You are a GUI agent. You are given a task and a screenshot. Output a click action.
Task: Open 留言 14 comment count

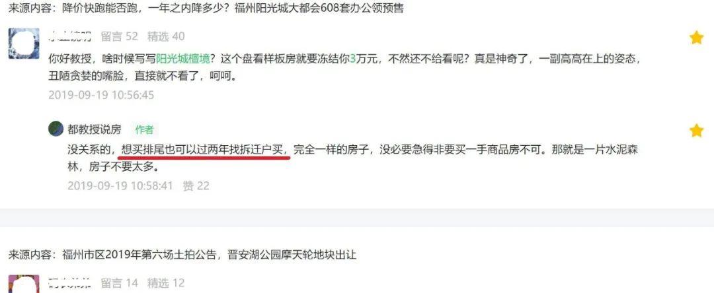[x=119, y=283]
